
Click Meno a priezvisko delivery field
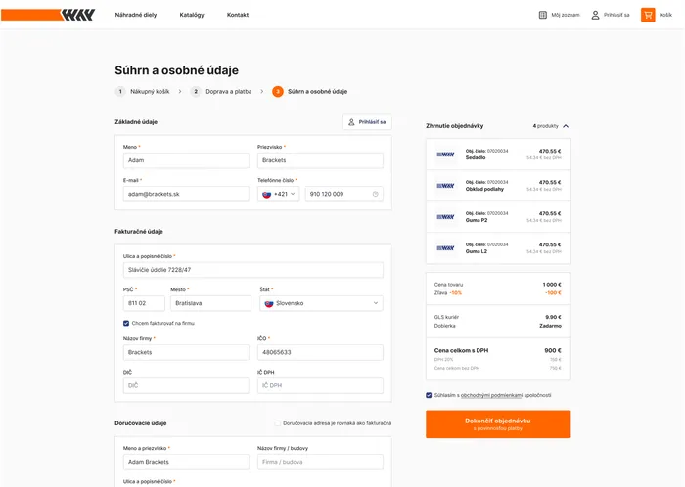coord(186,462)
